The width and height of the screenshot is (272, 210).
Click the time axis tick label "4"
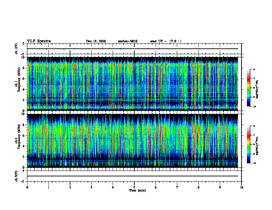[113, 187]
